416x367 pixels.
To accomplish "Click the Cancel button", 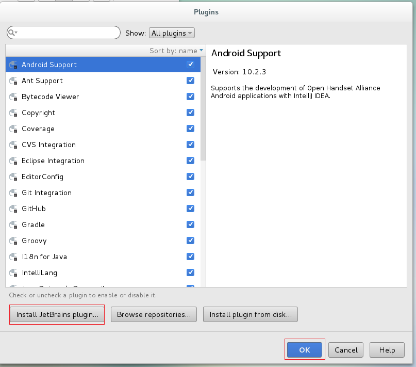I will click(346, 350).
